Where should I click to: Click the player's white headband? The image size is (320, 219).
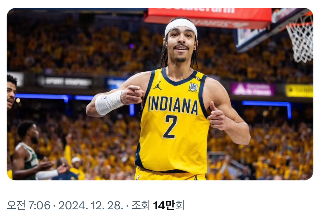point(181,25)
